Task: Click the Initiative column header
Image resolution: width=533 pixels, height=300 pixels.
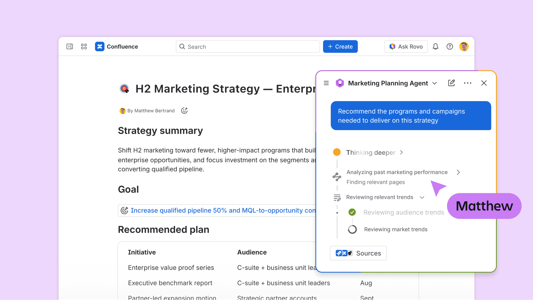Action: pyautogui.click(x=142, y=252)
